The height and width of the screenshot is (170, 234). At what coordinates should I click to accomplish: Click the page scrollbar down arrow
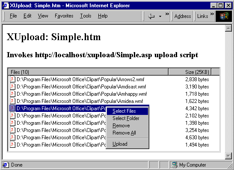(x=228, y=156)
